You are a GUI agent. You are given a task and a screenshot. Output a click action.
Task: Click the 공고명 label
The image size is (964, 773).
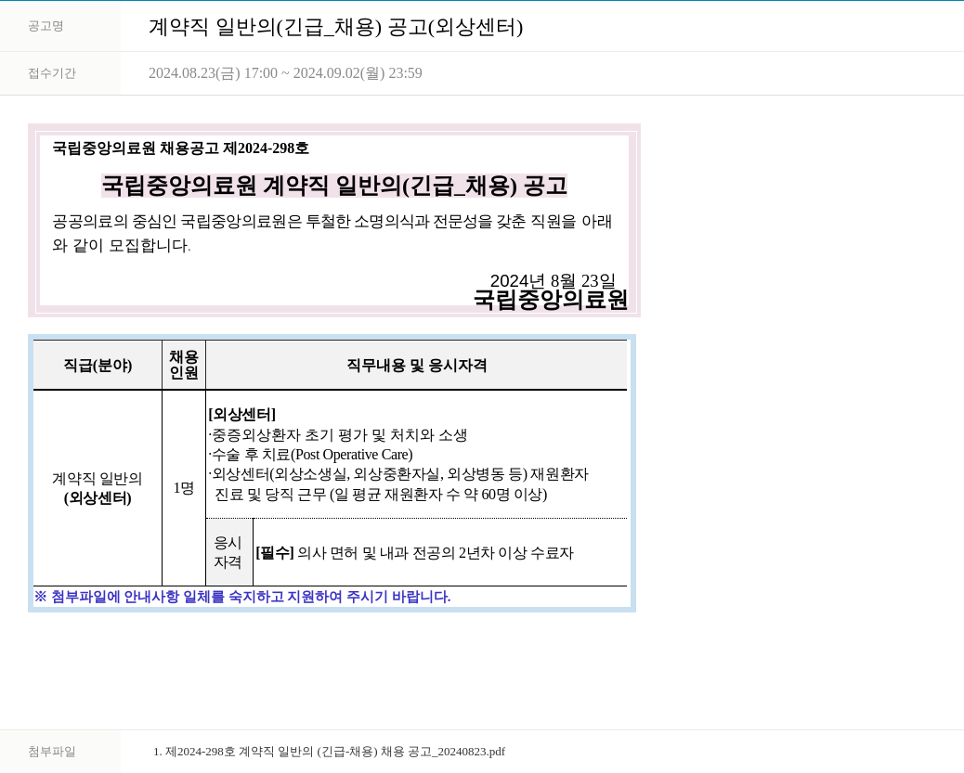tap(46, 26)
